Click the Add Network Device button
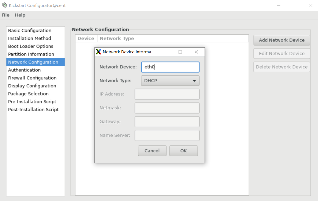The image size is (318, 201). [x=282, y=40]
